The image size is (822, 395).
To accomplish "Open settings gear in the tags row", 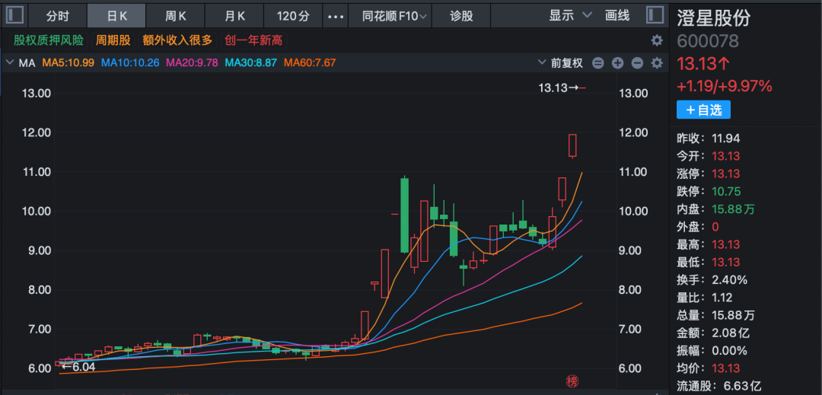I will [656, 40].
